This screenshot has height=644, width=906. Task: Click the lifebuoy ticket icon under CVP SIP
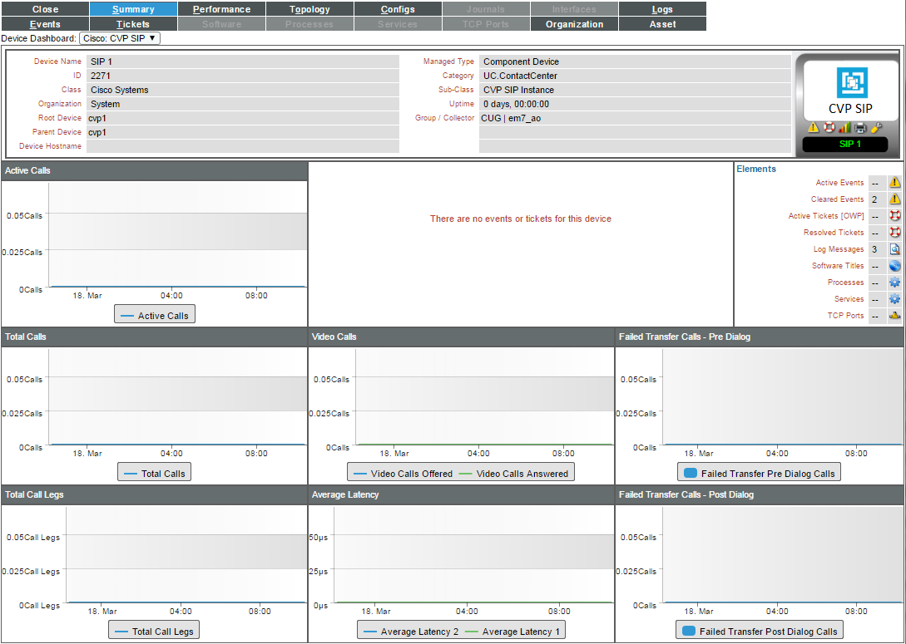click(x=829, y=127)
